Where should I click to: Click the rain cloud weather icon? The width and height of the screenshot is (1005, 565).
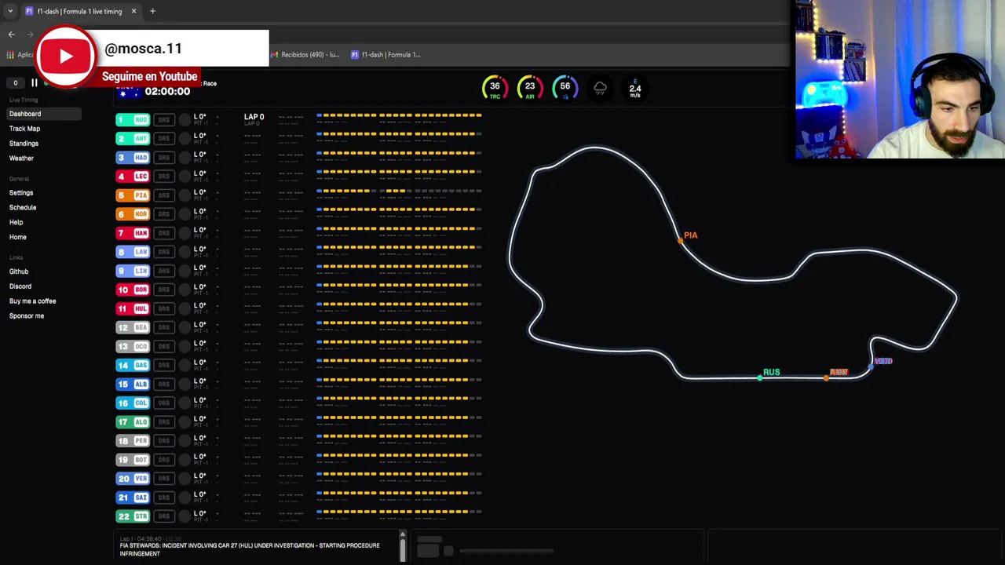coord(600,88)
